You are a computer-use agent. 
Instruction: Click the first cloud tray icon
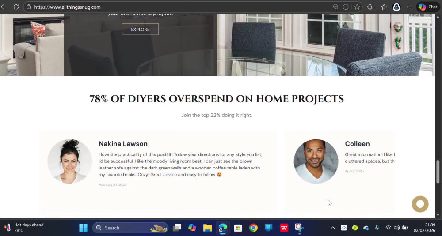coord(343,228)
